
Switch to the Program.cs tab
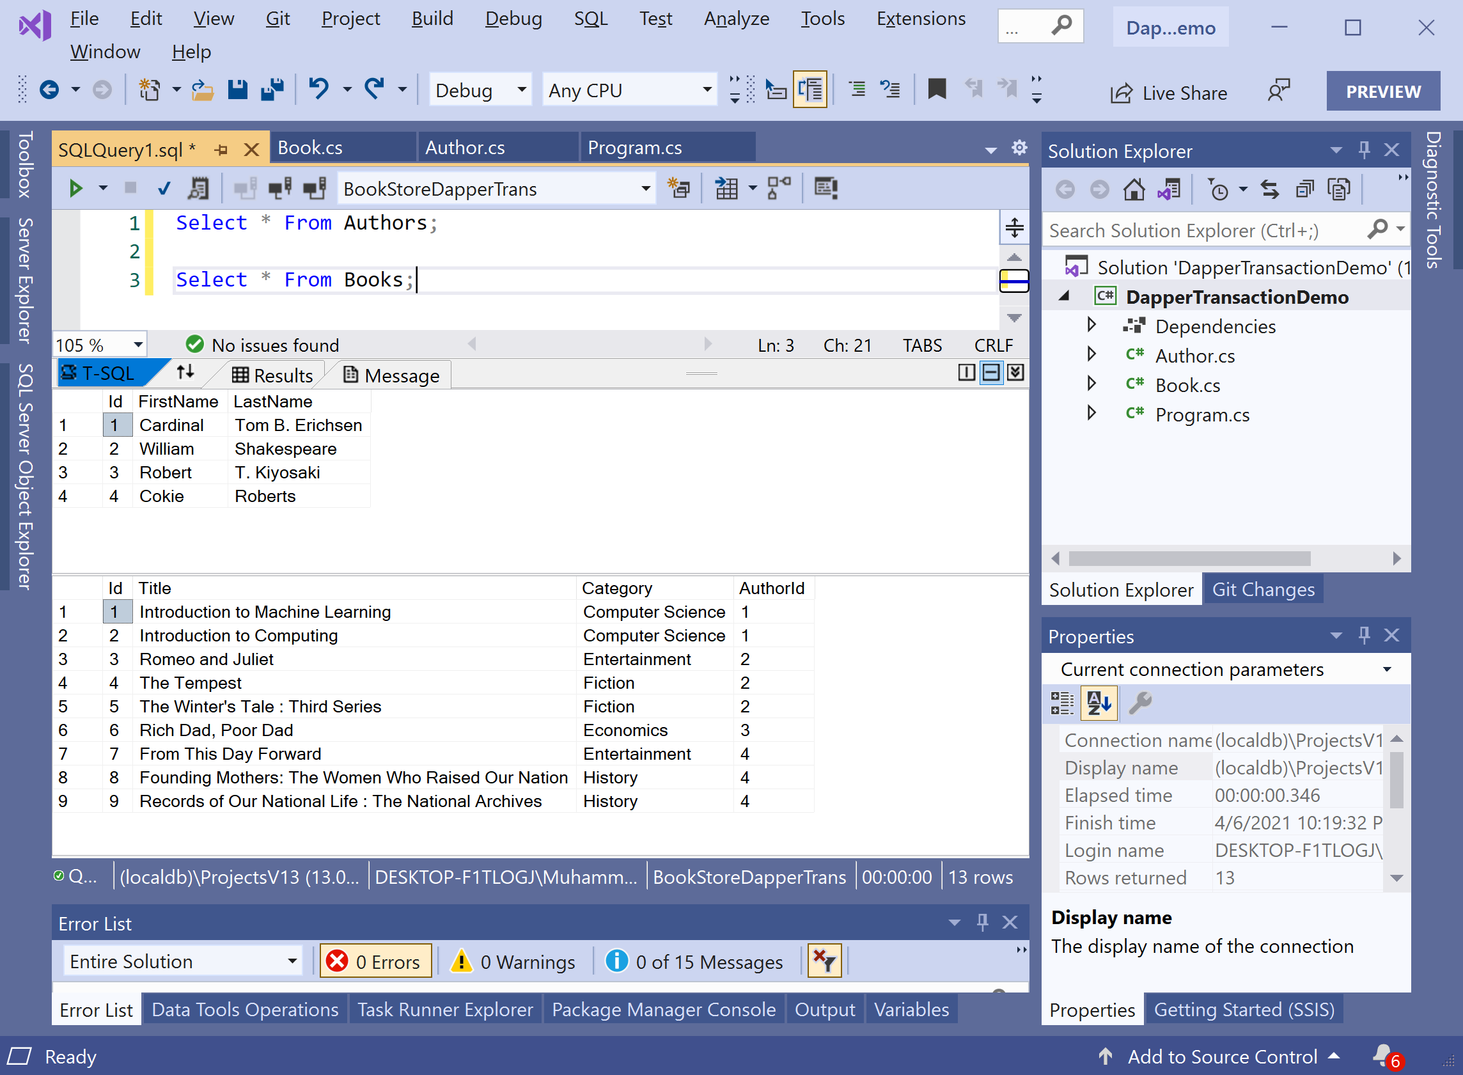point(635,148)
